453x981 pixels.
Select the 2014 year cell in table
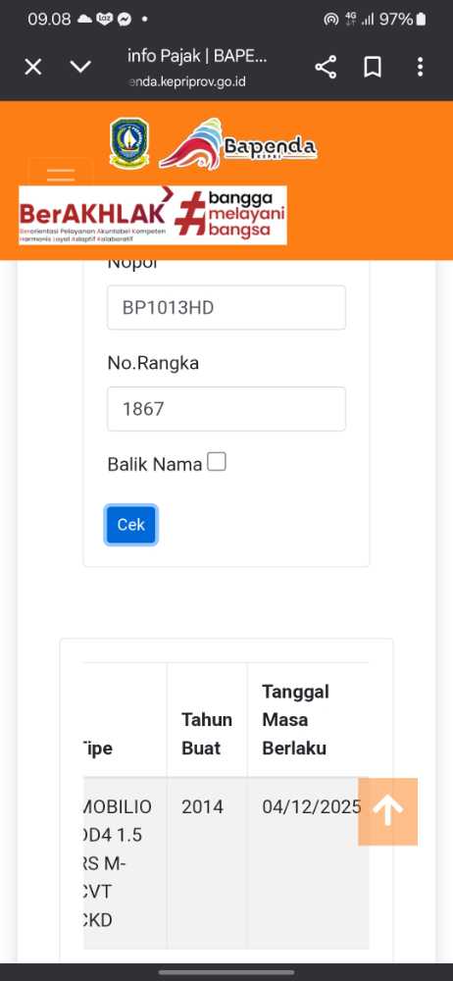[x=202, y=807]
